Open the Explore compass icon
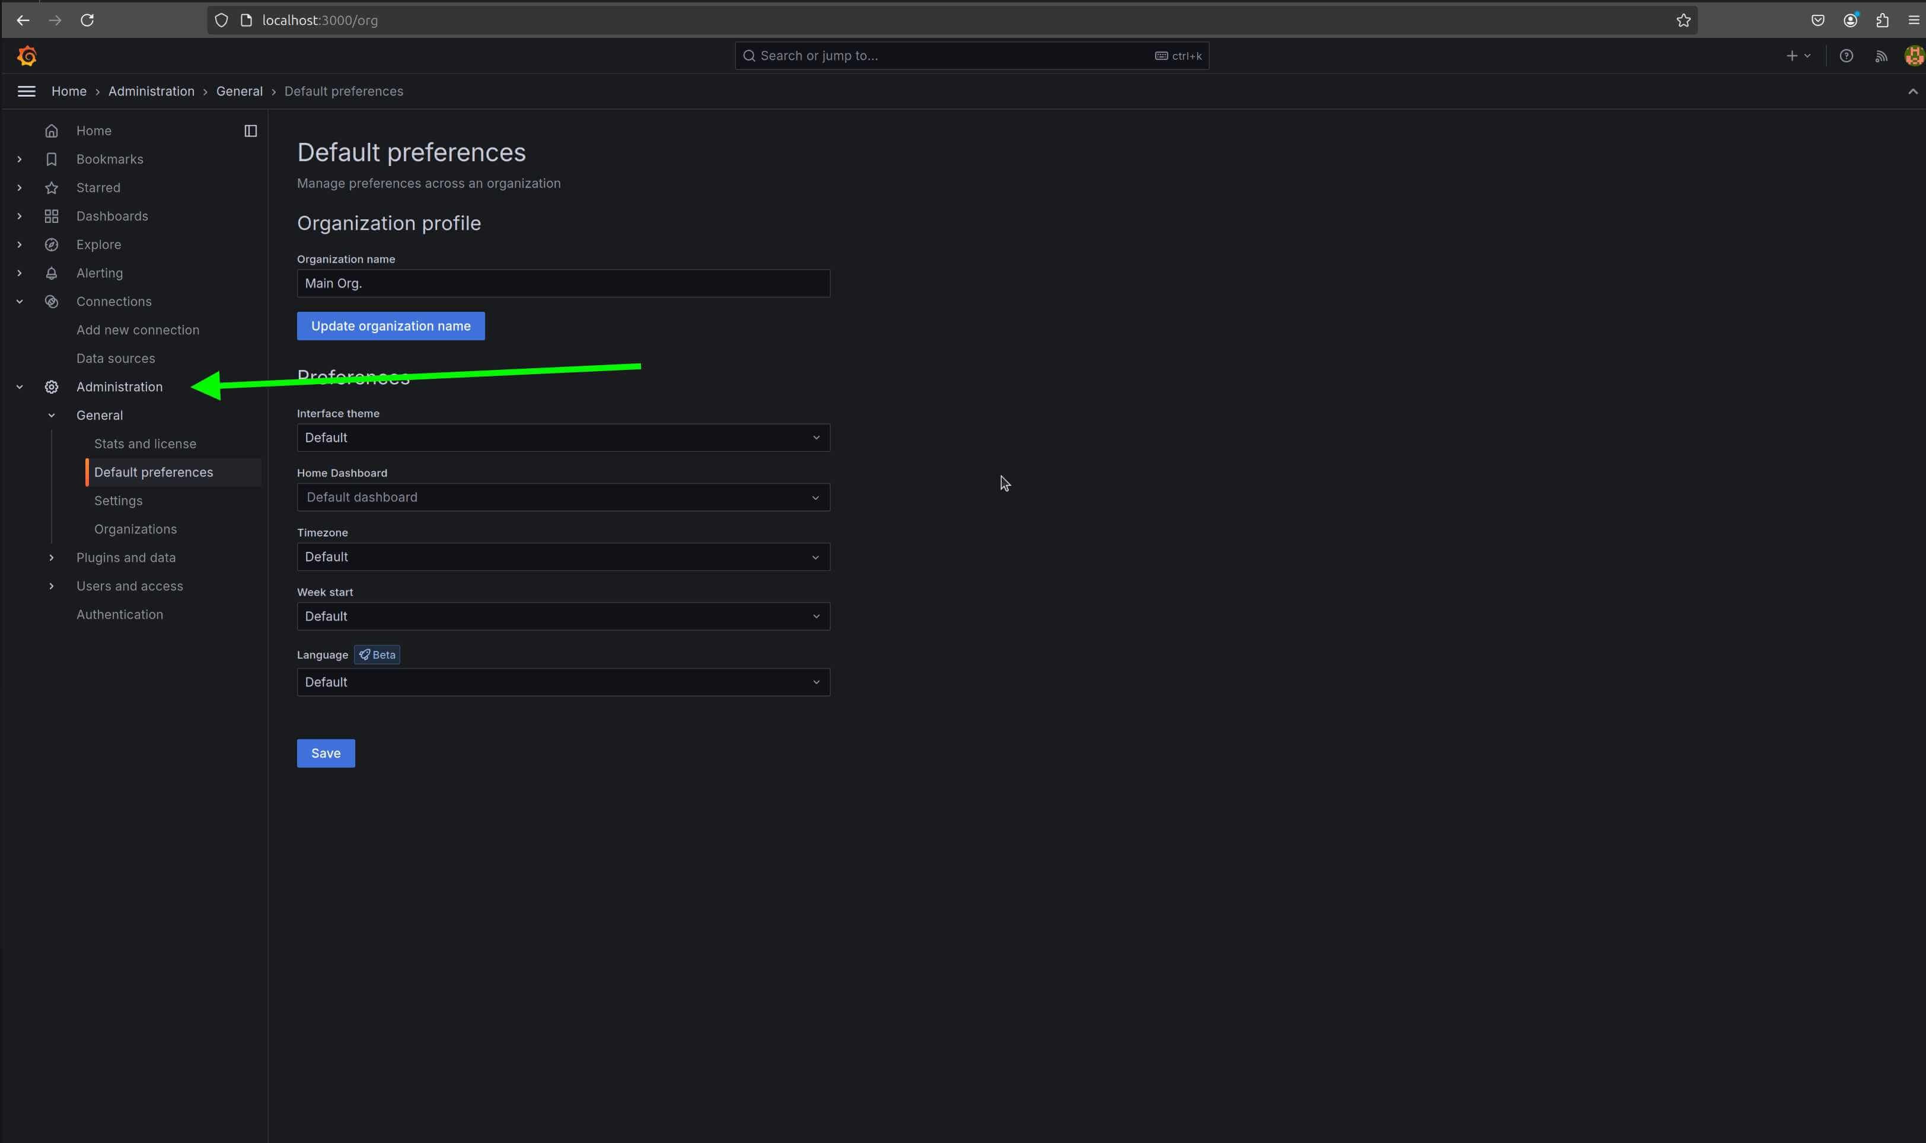 pyautogui.click(x=51, y=244)
